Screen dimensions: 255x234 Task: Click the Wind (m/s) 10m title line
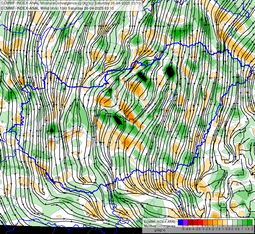(x=57, y=8)
